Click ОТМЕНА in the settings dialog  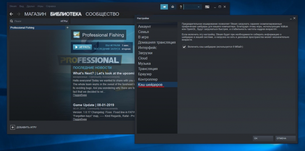pyautogui.click(x=286, y=138)
